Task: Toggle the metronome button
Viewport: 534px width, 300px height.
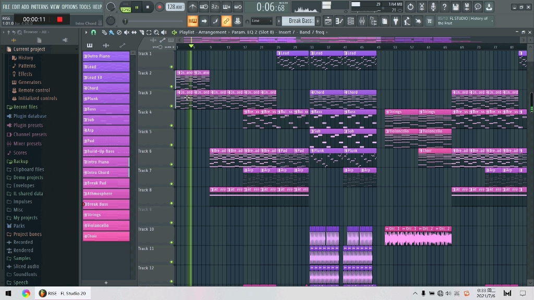Action: coord(193,7)
